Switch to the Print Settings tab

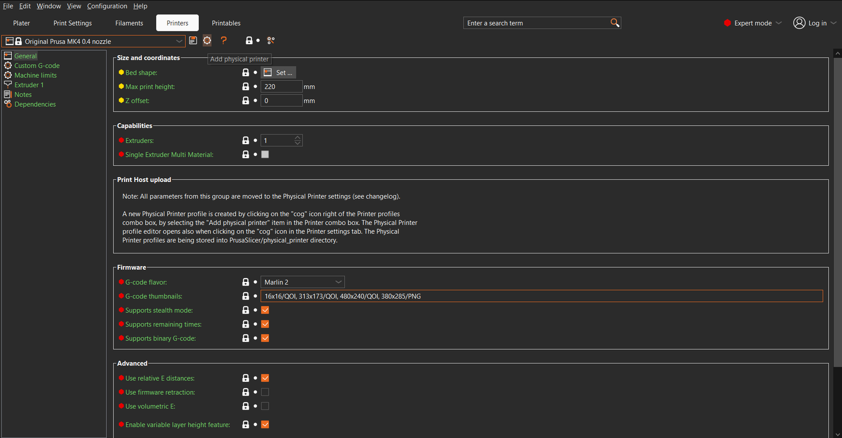point(73,23)
